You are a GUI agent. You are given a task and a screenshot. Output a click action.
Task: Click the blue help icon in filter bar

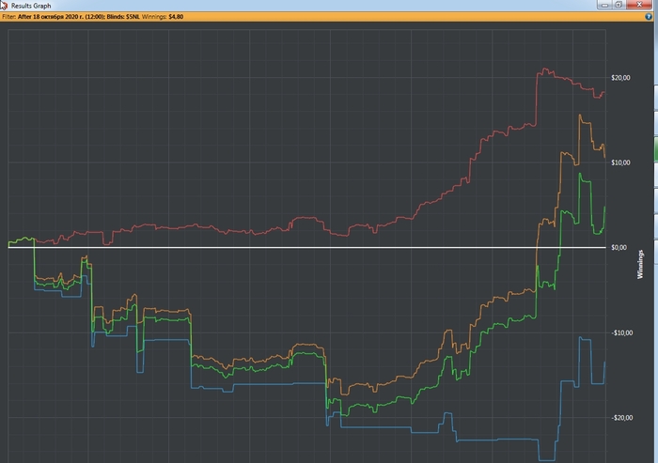coord(649,17)
